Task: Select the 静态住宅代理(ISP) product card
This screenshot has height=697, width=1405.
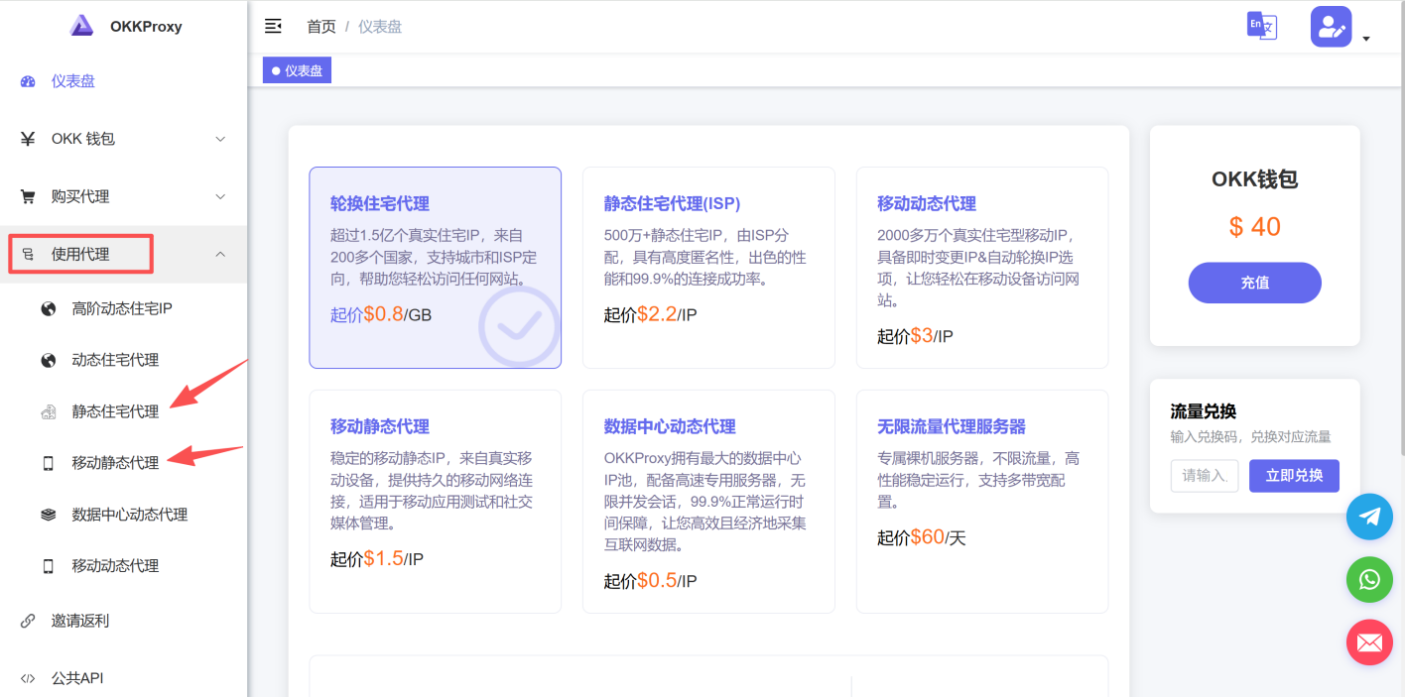Action: 708,268
